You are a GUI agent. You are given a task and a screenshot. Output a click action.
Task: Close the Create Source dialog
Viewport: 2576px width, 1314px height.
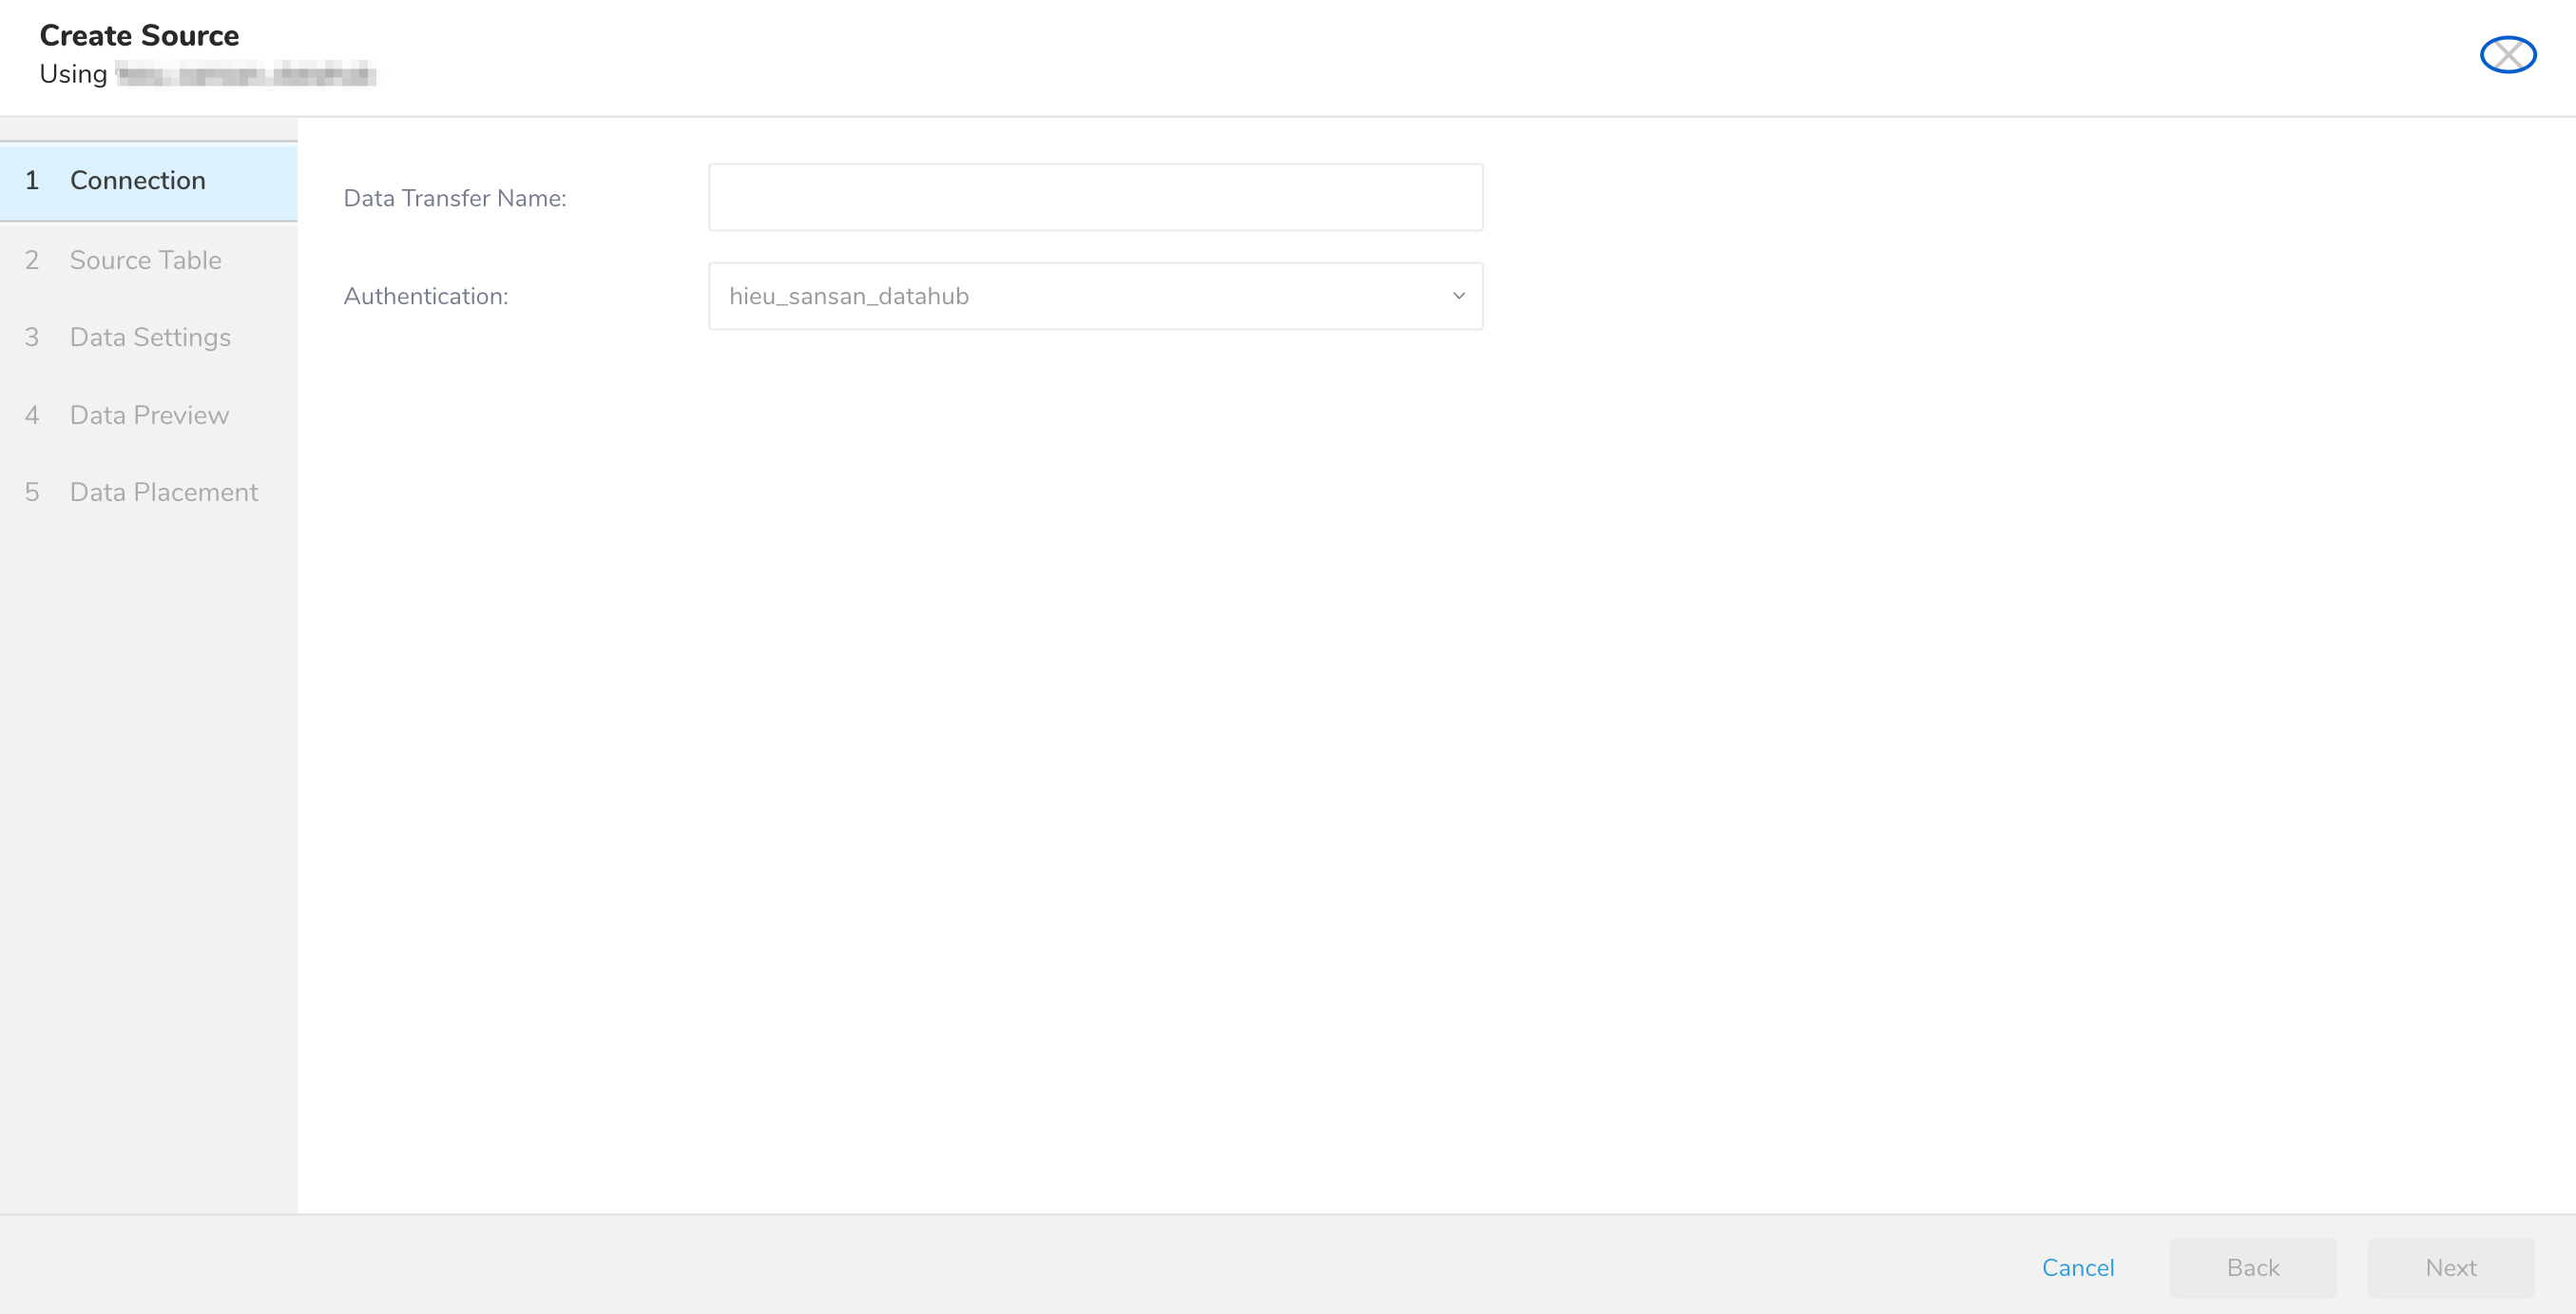2507,55
